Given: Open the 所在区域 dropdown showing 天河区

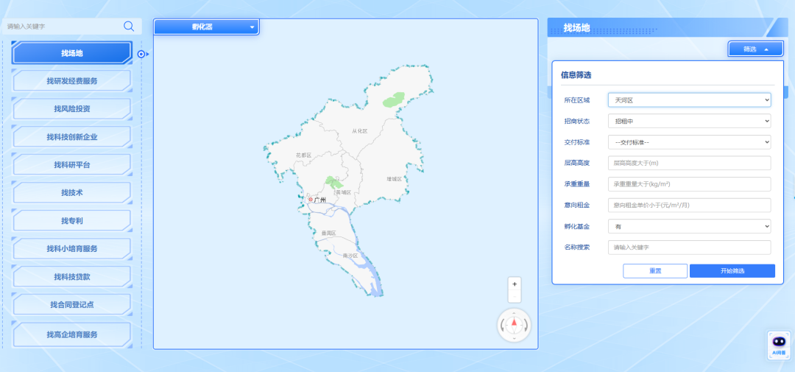Looking at the screenshot, I should click(x=689, y=99).
